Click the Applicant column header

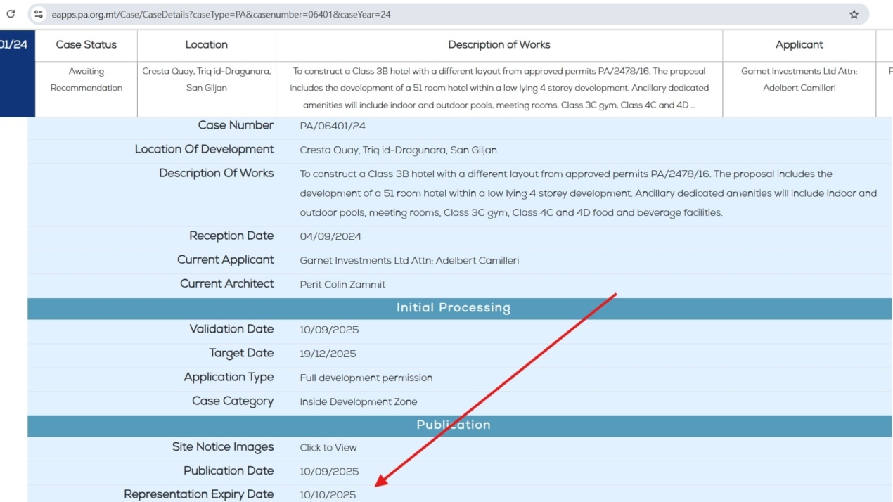(799, 45)
